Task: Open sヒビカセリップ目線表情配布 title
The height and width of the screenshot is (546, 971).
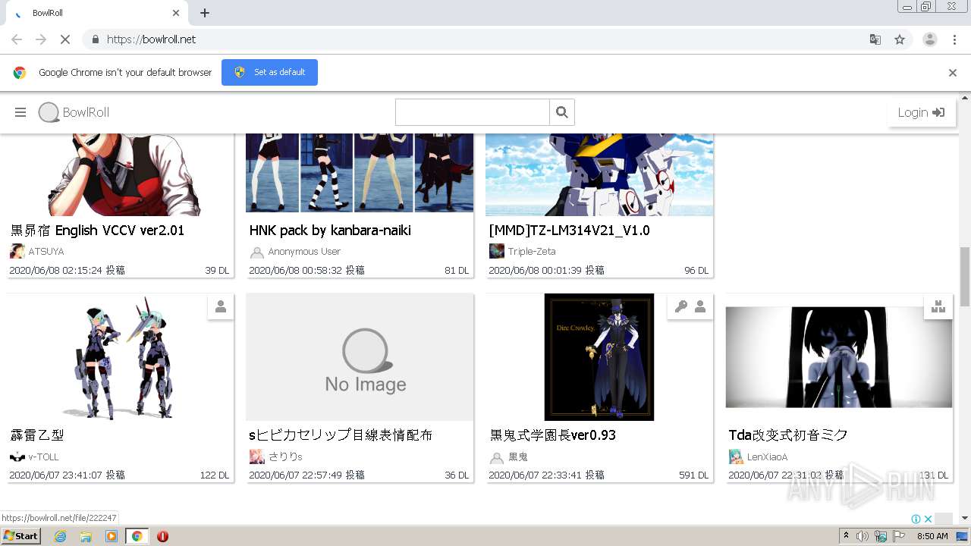Action: pyautogui.click(x=341, y=435)
